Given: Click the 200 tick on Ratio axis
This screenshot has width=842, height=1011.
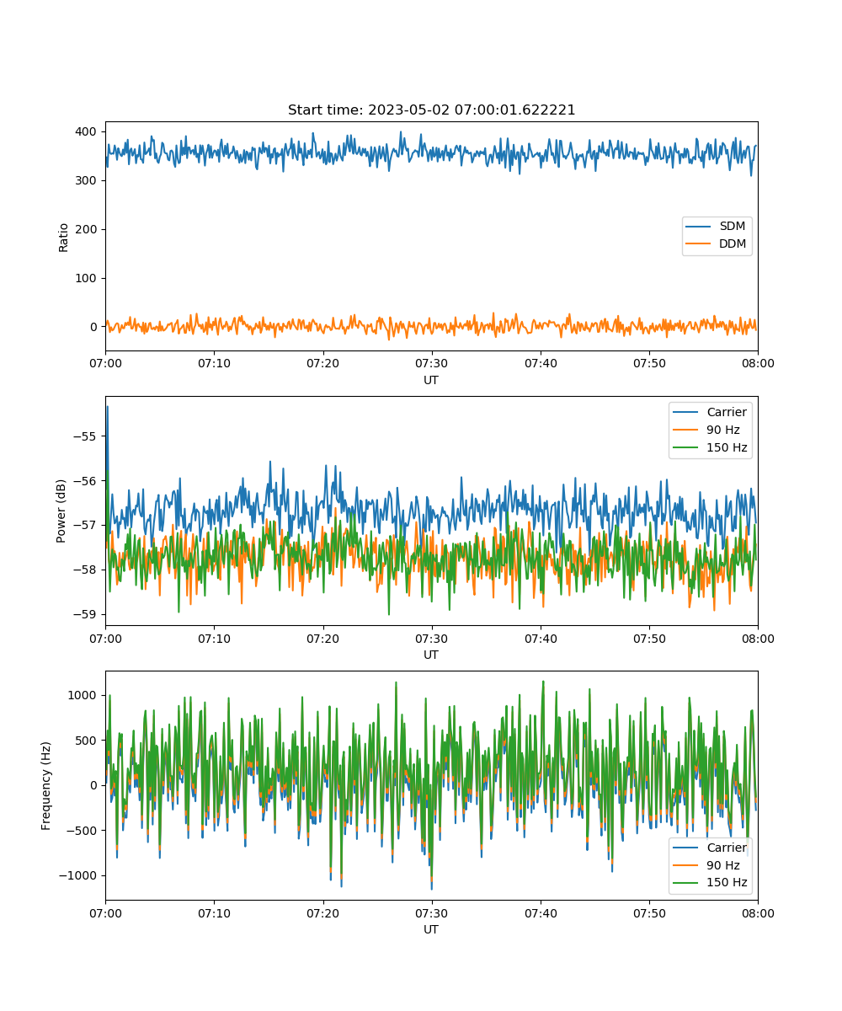Looking at the screenshot, I should [x=88, y=229].
